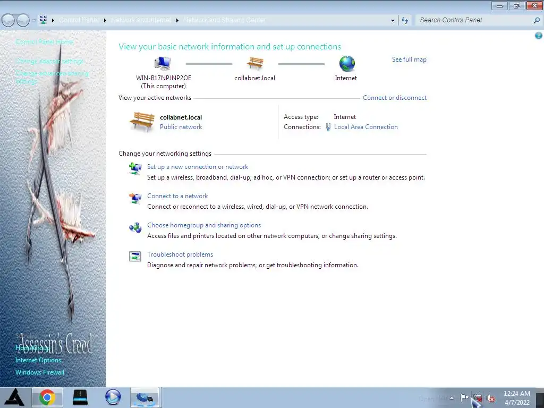Open Internet Options from sidebar
Viewport: 544px width, 408px height.
pos(38,360)
